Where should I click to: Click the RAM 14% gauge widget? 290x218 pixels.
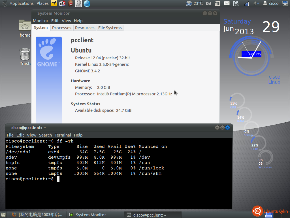click(244, 115)
